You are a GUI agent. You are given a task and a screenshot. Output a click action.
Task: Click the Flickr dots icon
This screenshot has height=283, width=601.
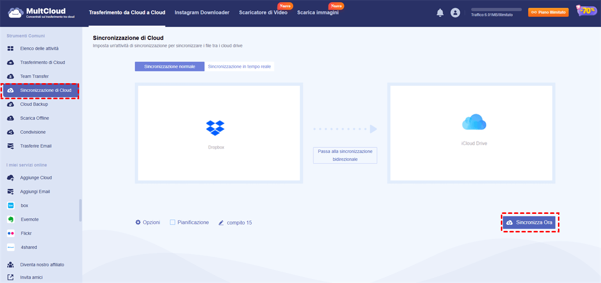click(x=11, y=233)
